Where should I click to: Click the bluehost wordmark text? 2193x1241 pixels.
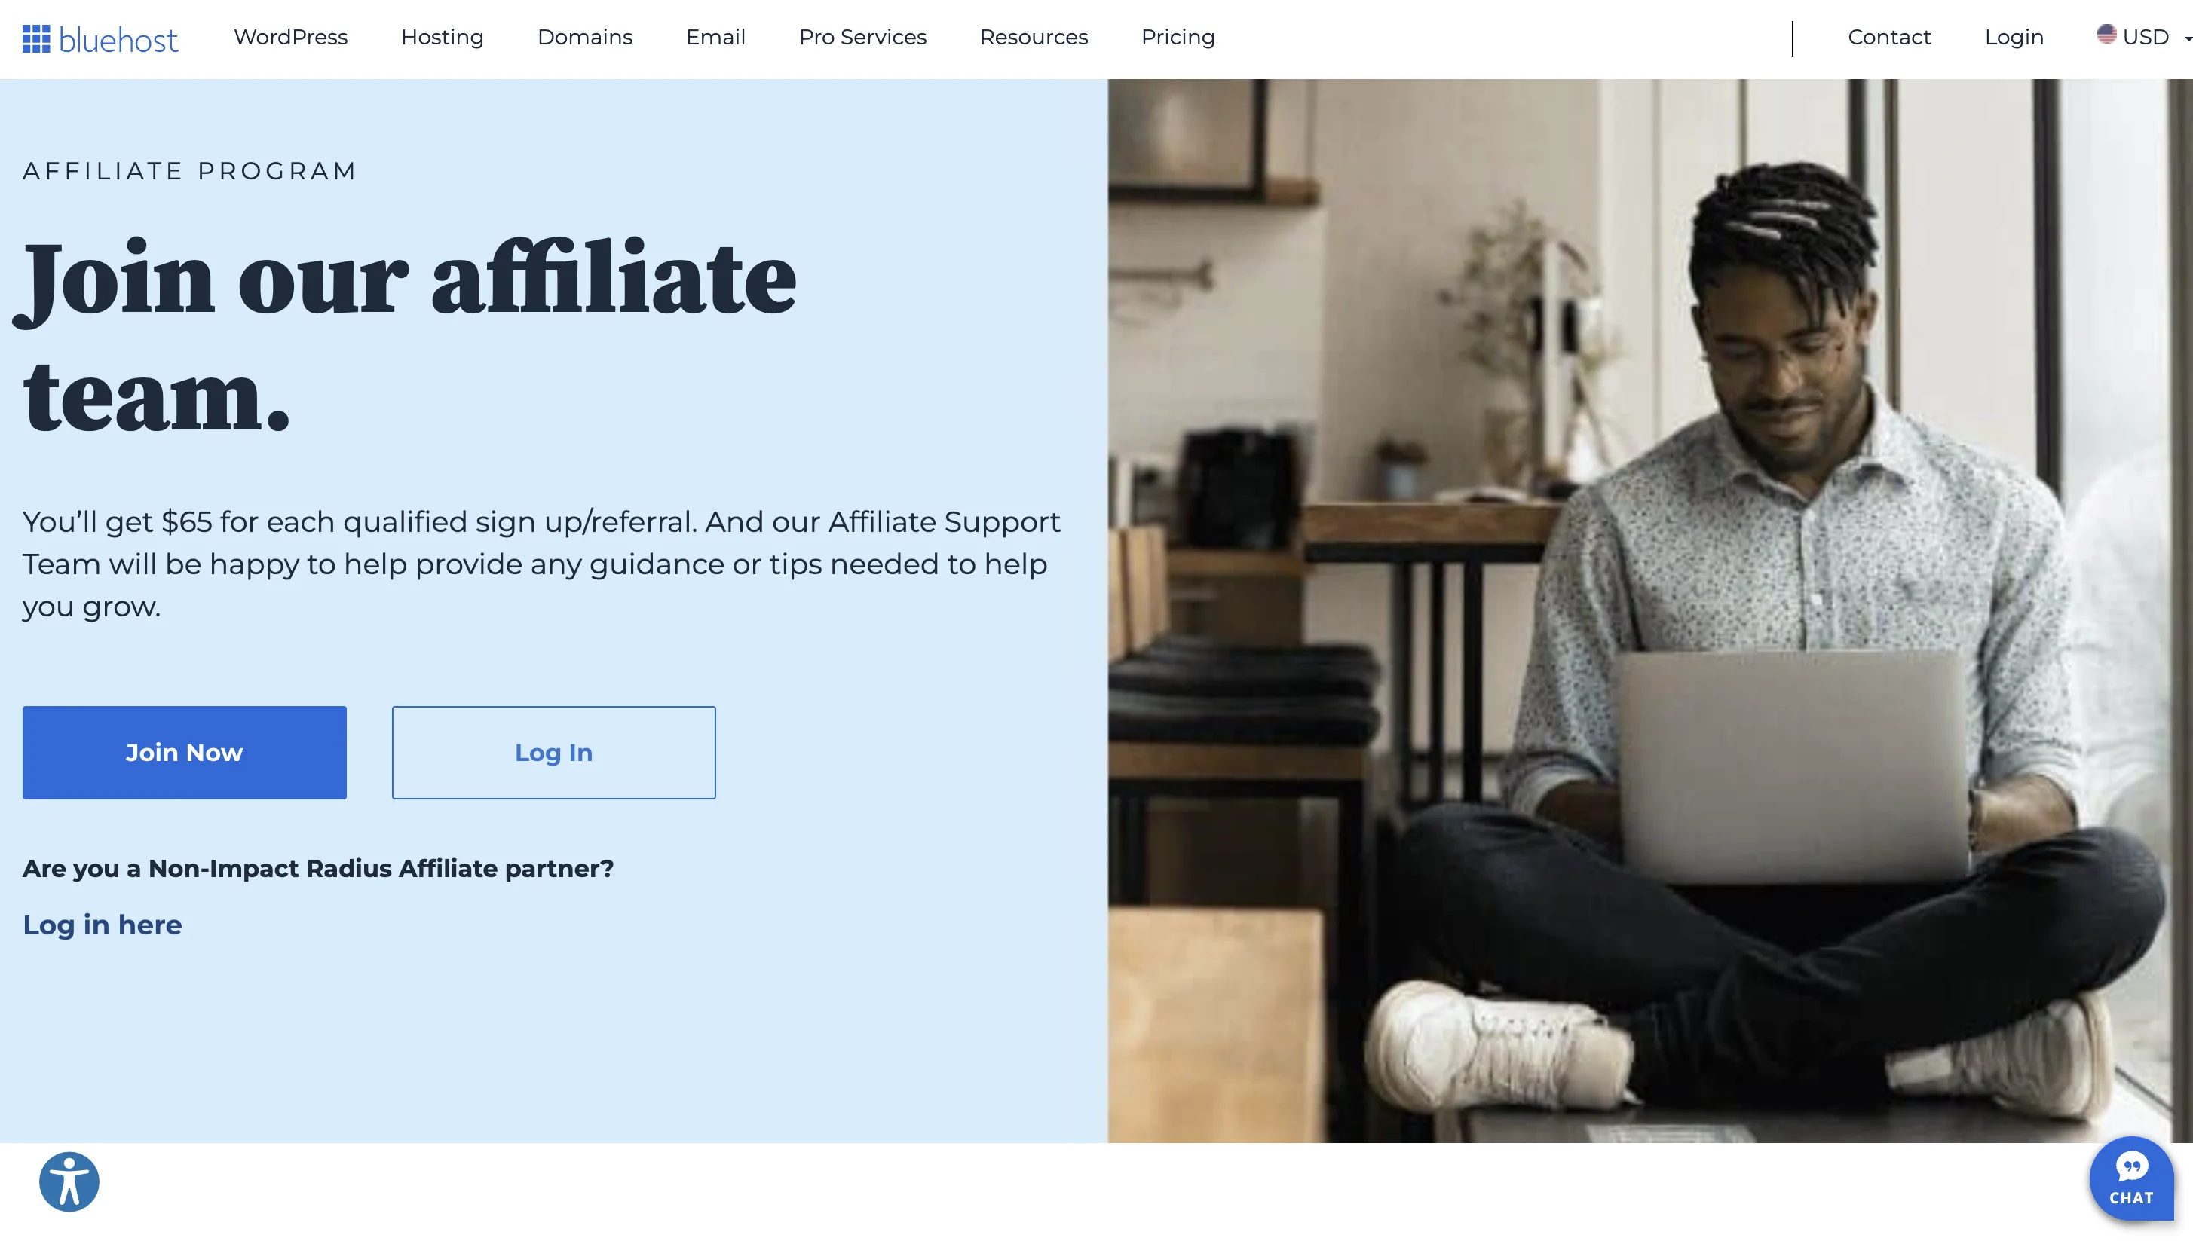click(118, 39)
